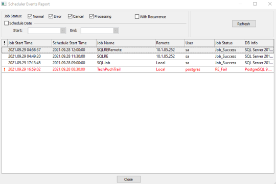Click Job_Success status in SQLJob row
The width and height of the screenshot is (276, 184).
point(225,63)
